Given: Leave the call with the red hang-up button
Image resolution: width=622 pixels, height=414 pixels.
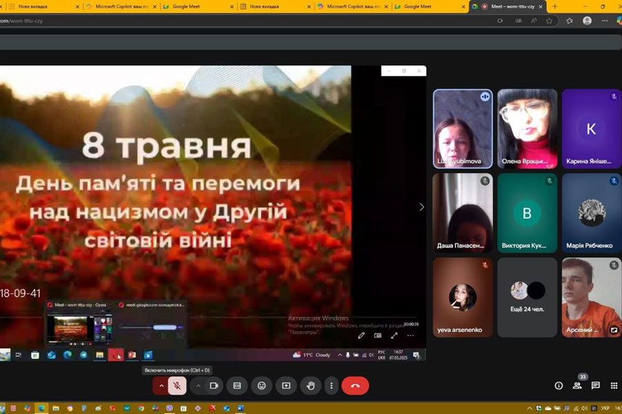Looking at the screenshot, I should (x=355, y=386).
